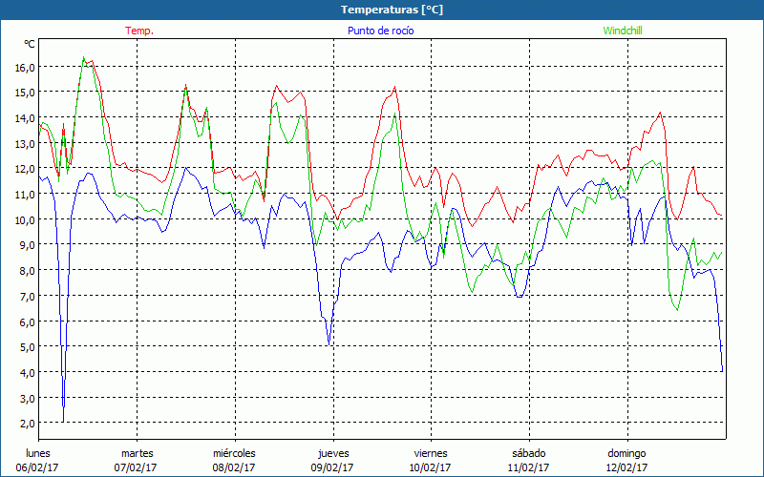Select the sábado day label
The width and height of the screenshot is (764, 477).
click(528, 452)
